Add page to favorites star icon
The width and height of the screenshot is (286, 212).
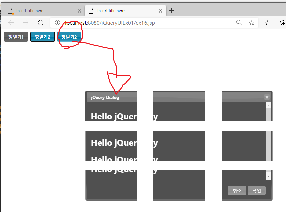point(251,23)
